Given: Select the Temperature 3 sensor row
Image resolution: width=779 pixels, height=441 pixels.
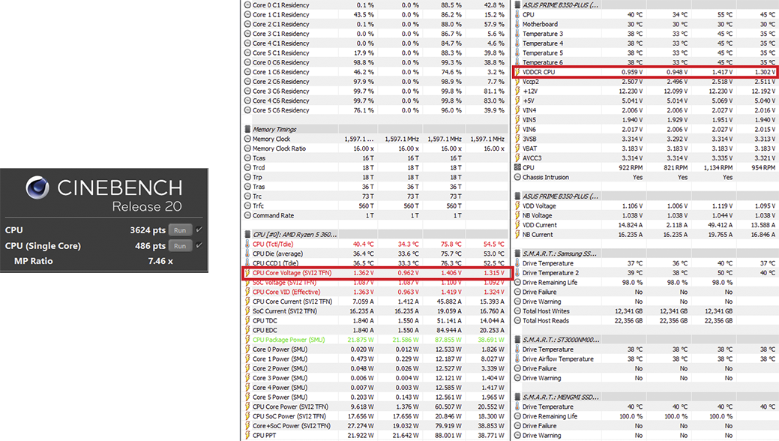Looking at the screenshot, I should [x=646, y=34].
